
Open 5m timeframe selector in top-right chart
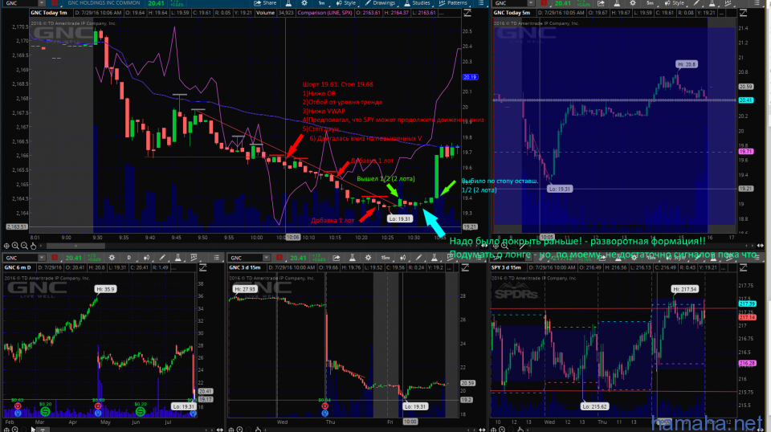[650, 3]
